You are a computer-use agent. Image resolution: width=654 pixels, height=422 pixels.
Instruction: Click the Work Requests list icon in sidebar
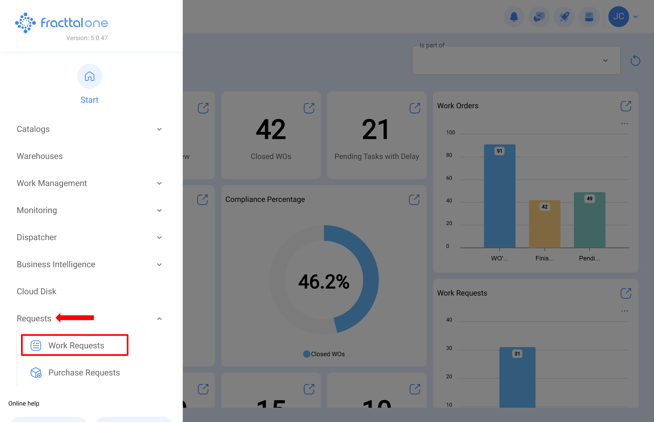point(36,346)
